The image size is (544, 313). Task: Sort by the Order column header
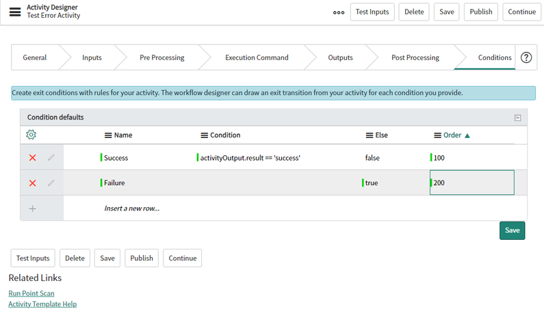pyautogui.click(x=452, y=135)
